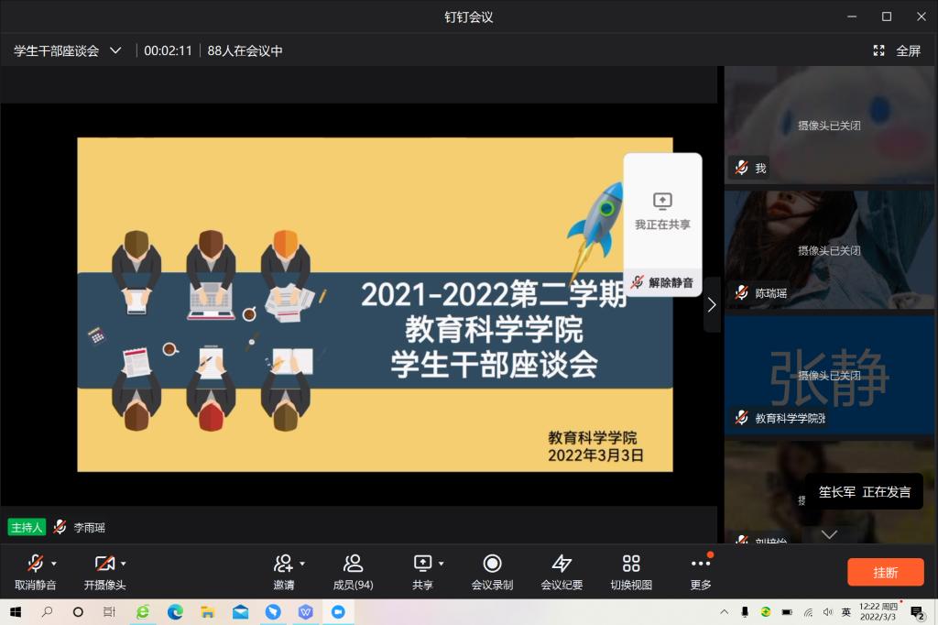Screen dimensions: 938x625
Task: Start 会议录制 meeting recording
Action: [x=492, y=572]
